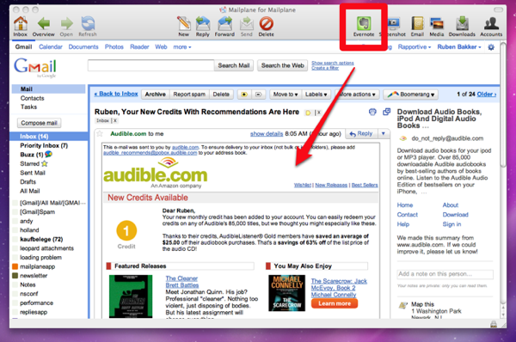
Task: Click The Scarecrow book cover thumbnail
Action: pyautogui.click(x=286, y=293)
